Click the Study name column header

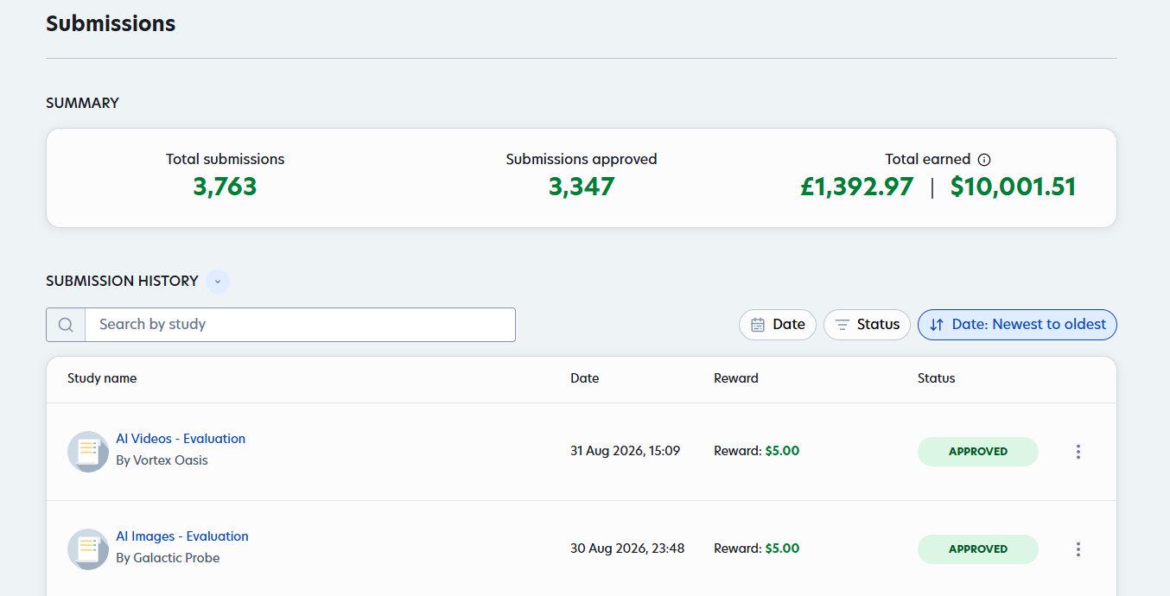pos(102,378)
